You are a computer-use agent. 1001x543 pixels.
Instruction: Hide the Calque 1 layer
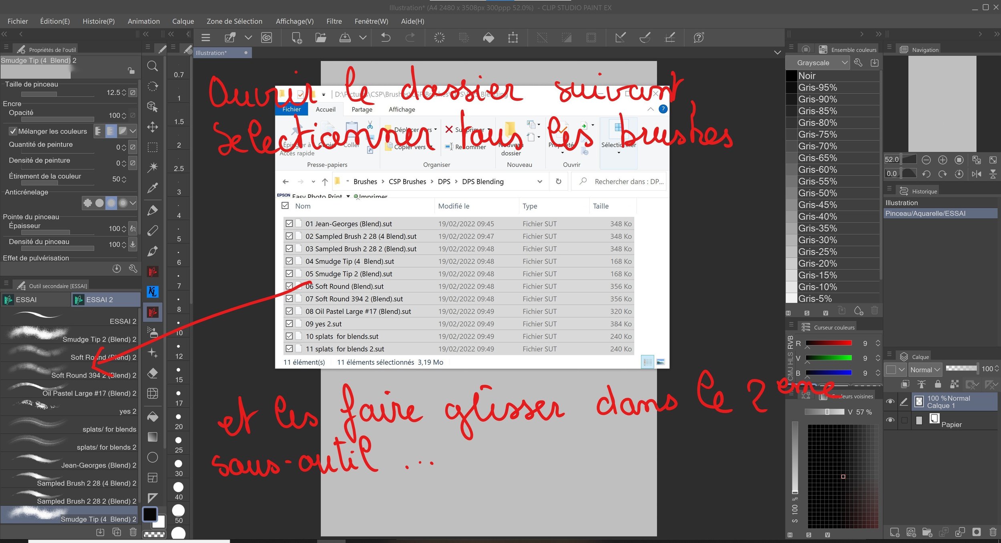coord(890,402)
